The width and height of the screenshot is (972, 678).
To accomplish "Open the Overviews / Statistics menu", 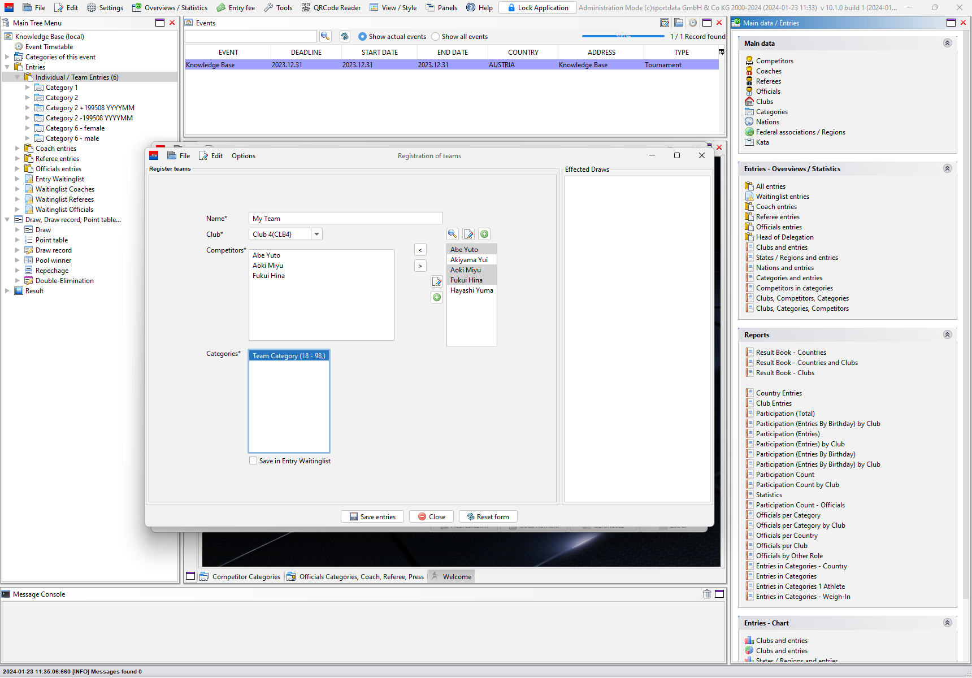I will [170, 7].
